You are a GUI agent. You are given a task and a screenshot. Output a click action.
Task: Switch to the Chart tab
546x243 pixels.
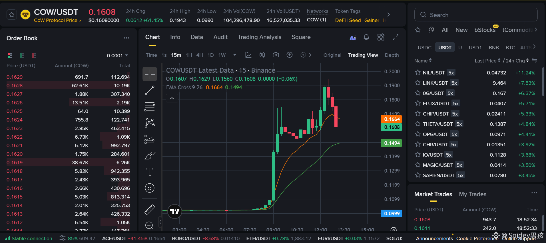[152, 37]
